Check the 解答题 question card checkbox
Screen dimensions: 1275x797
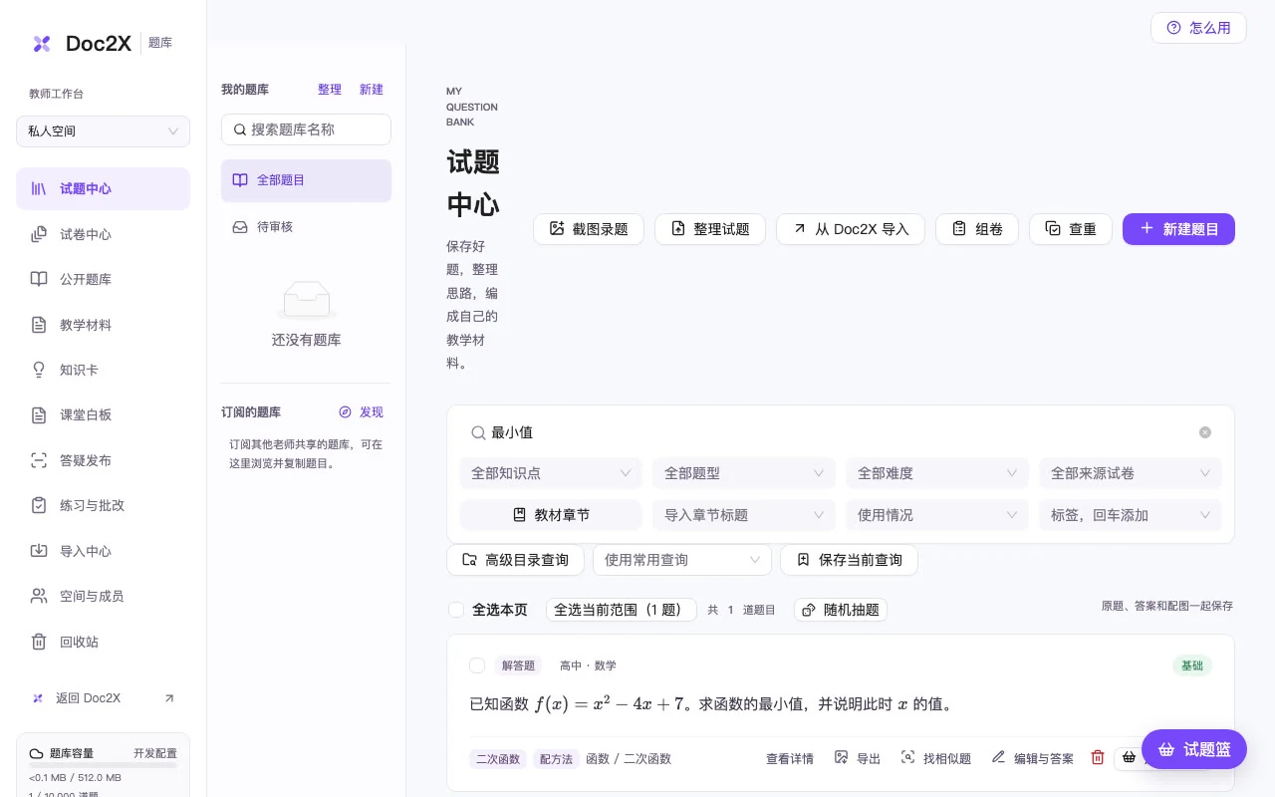[x=477, y=665]
